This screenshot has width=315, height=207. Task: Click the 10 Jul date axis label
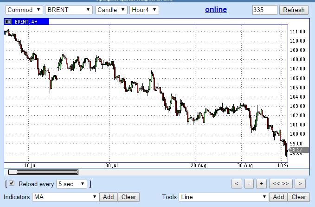point(30,165)
